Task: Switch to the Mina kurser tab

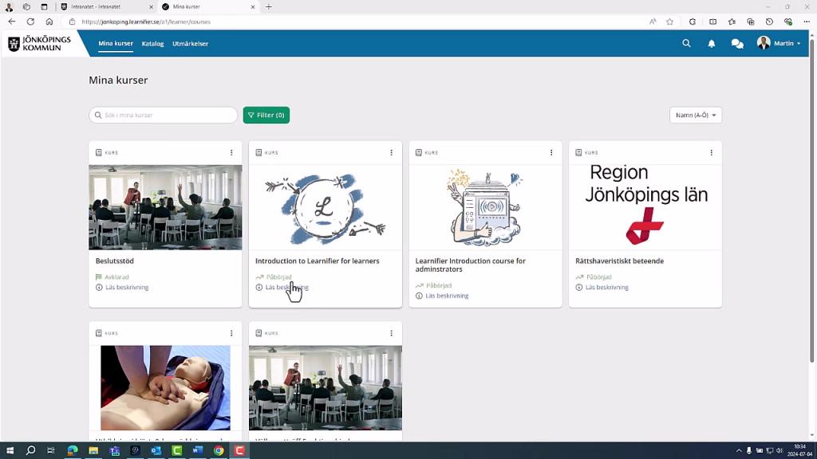Action: point(116,44)
